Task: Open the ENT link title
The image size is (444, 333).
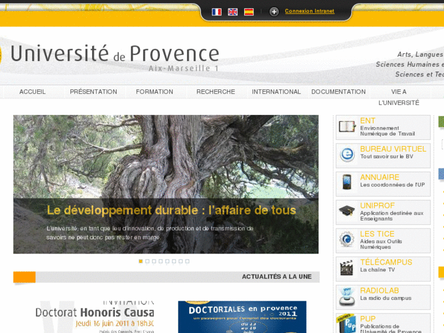Action: tap(368, 121)
